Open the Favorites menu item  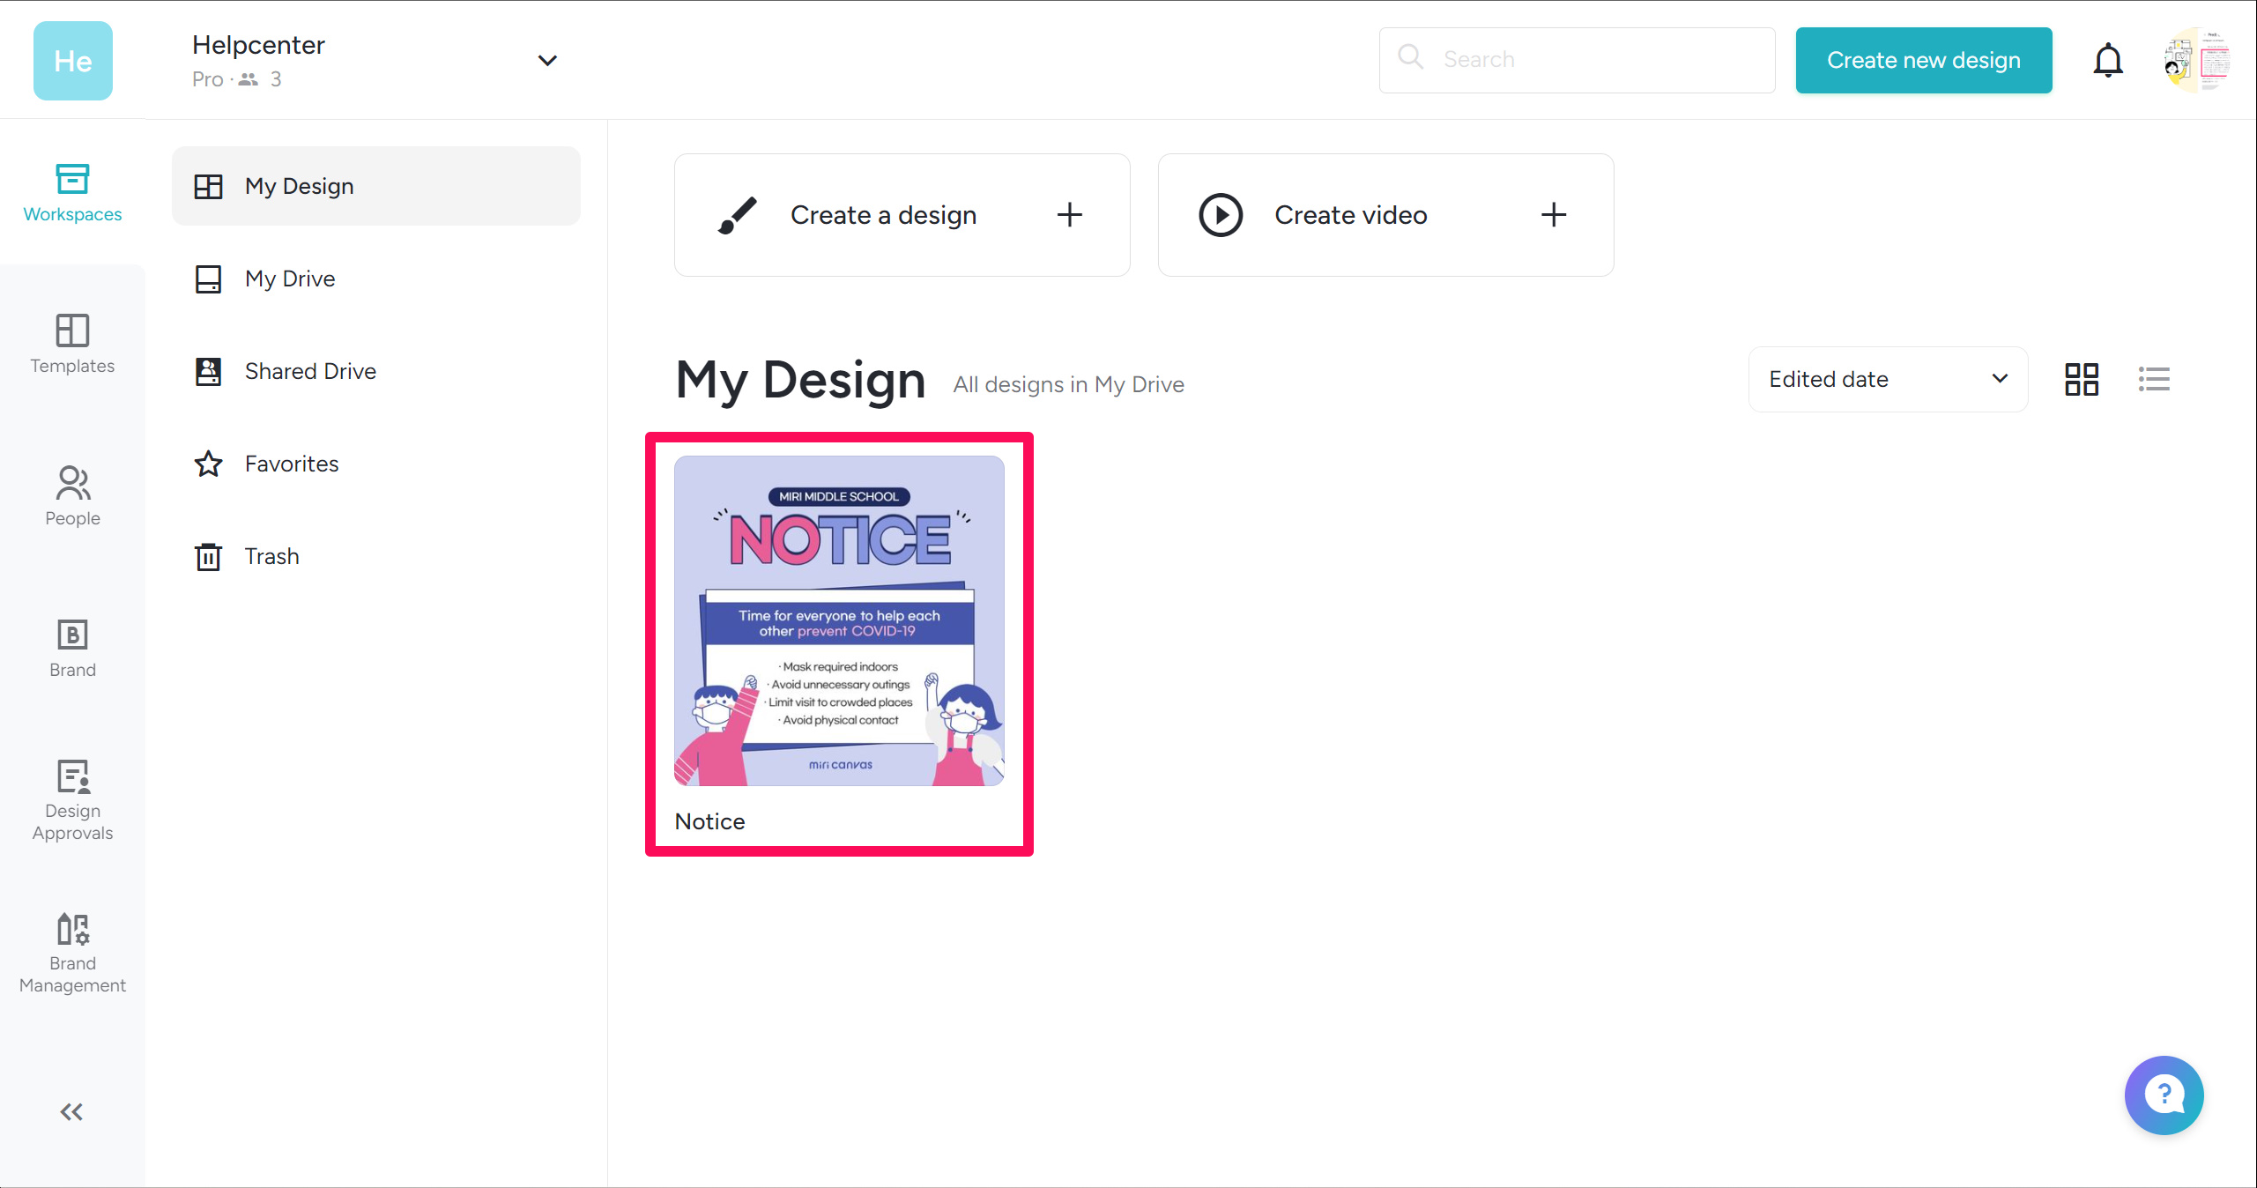pyautogui.click(x=292, y=464)
